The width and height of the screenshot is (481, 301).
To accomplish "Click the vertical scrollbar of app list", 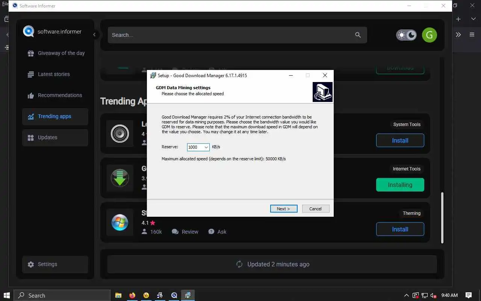I will pyautogui.click(x=442, y=217).
